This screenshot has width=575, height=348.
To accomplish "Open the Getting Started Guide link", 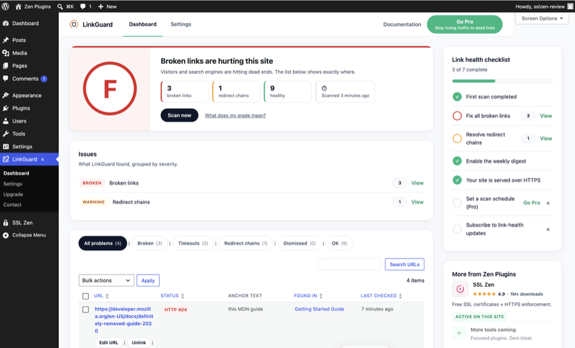I will (x=319, y=309).
